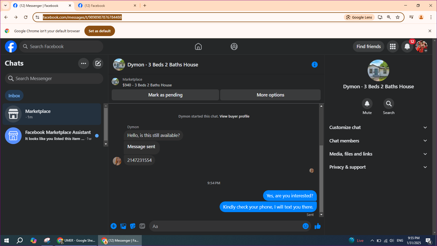Click the 2147231554 message
437x246 pixels.
click(139, 160)
